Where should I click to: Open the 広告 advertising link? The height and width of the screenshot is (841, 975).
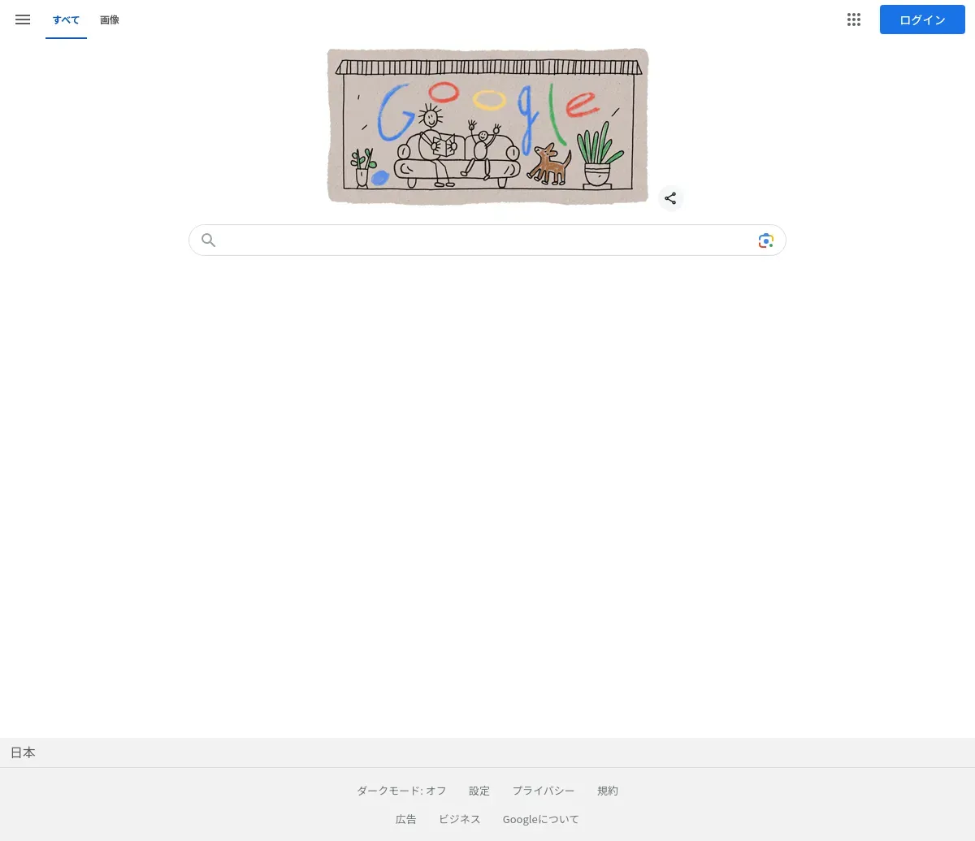click(x=406, y=819)
